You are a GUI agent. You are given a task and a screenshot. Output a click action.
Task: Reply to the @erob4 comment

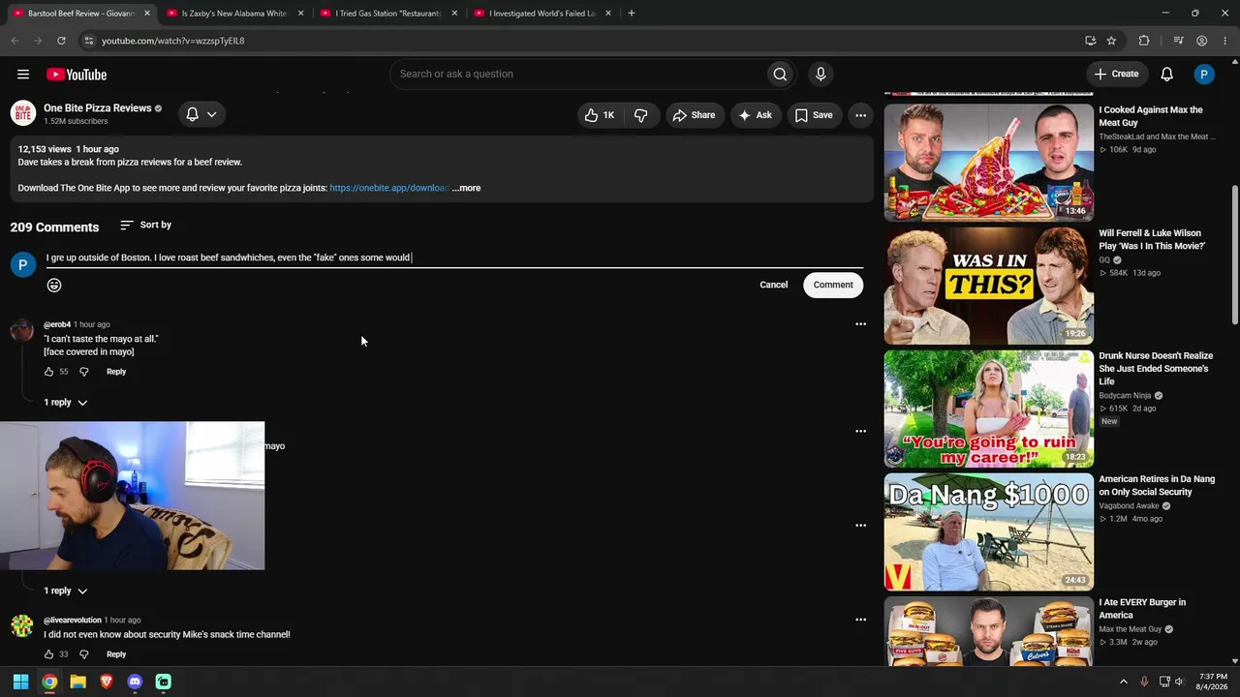(x=116, y=372)
